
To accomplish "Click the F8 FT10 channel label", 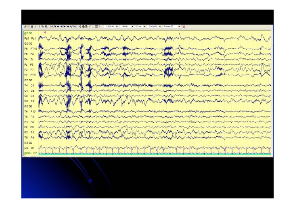I will tap(31, 49).
